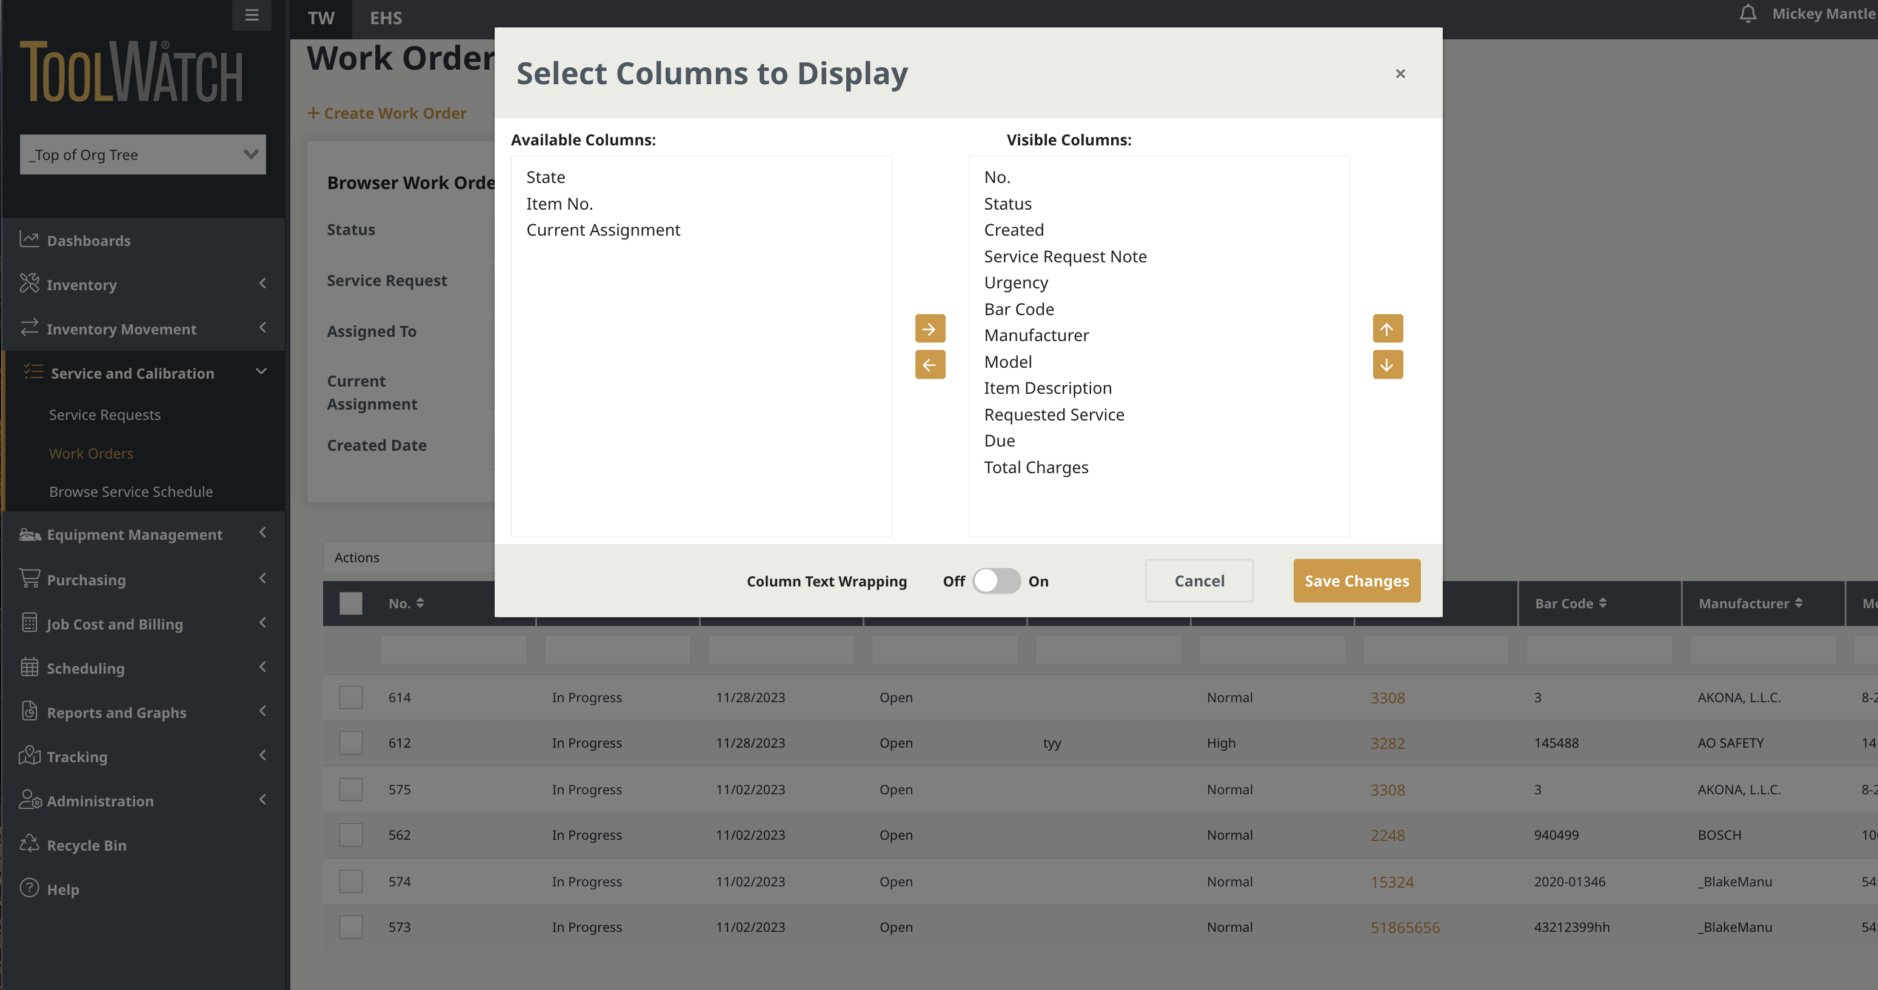Screen dimensions: 1878x990
Task: Check the checkbox for work order 573
Action: pos(350,928)
